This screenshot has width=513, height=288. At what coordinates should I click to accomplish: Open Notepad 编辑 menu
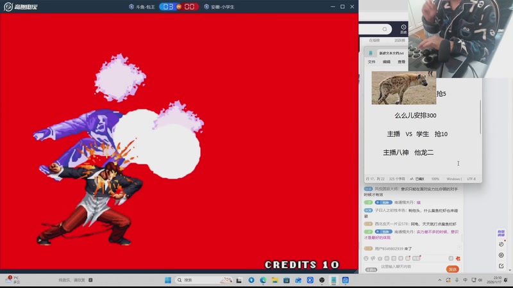[x=387, y=61]
